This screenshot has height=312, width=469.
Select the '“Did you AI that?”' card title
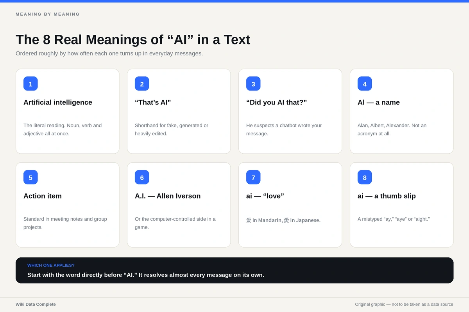pyautogui.click(x=277, y=103)
